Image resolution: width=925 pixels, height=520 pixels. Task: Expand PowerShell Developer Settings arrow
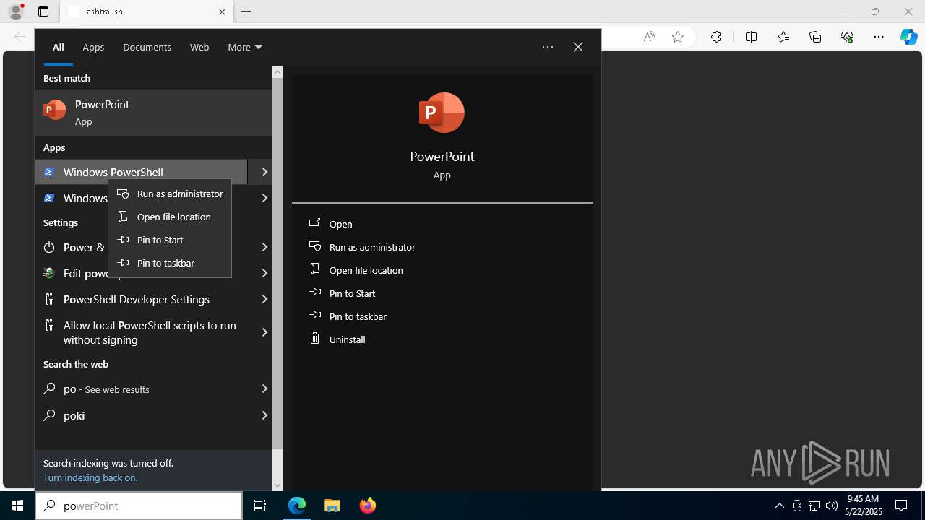click(264, 299)
